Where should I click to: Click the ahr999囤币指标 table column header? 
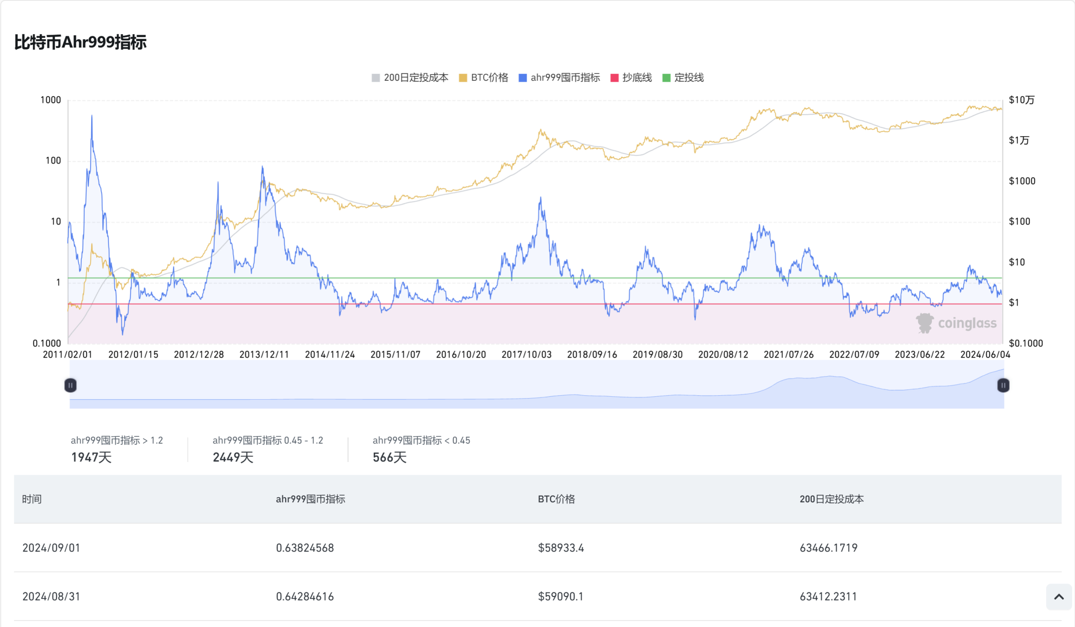coord(310,499)
